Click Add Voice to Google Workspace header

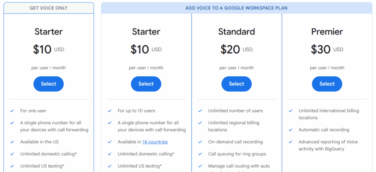[x=236, y=8]
